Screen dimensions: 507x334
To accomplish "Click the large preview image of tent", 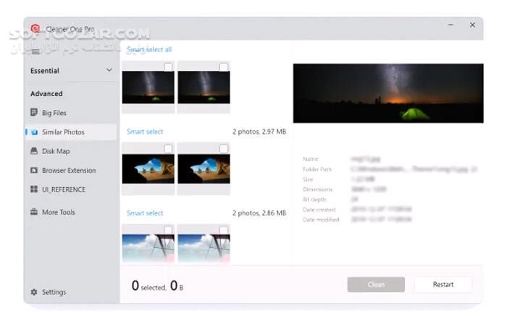I will pyautogui.click(x=387, y=93).
